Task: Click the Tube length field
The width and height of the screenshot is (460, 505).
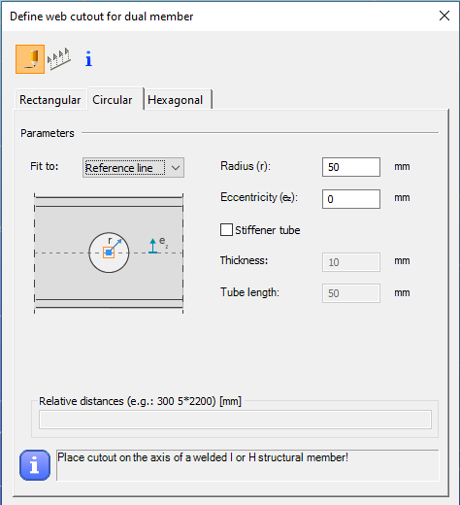Action: [x=351, y=293]
